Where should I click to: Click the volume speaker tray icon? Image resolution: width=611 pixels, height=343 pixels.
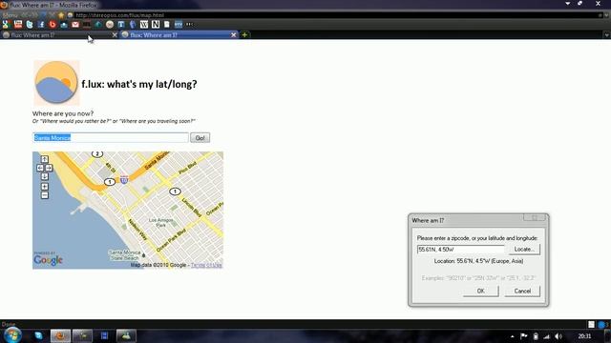[558, 336]
